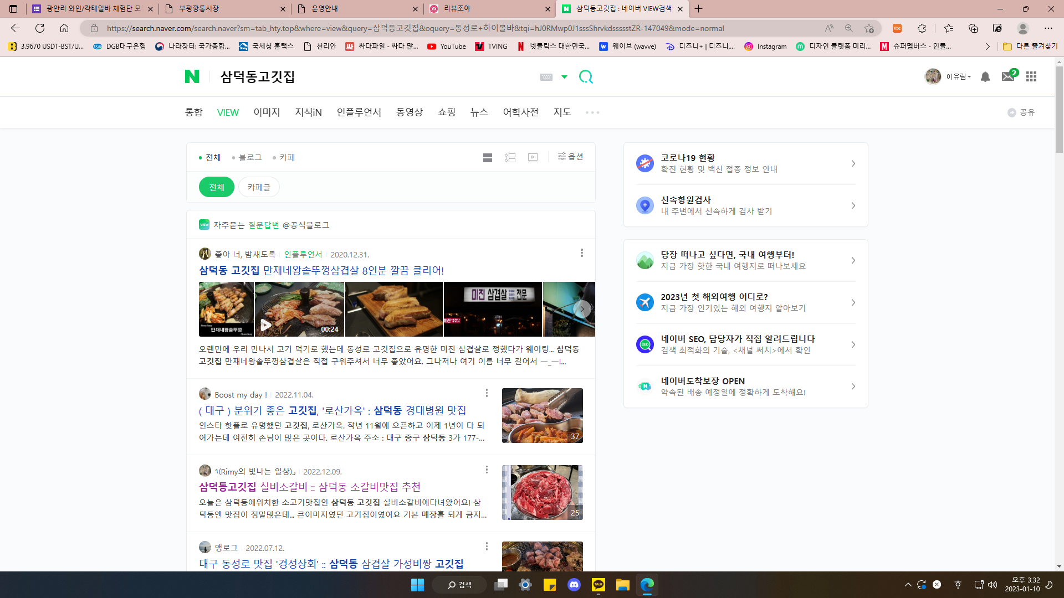1064x598 pixels.
Task: Select the 통합 search tab
Action: pos(193,112)
